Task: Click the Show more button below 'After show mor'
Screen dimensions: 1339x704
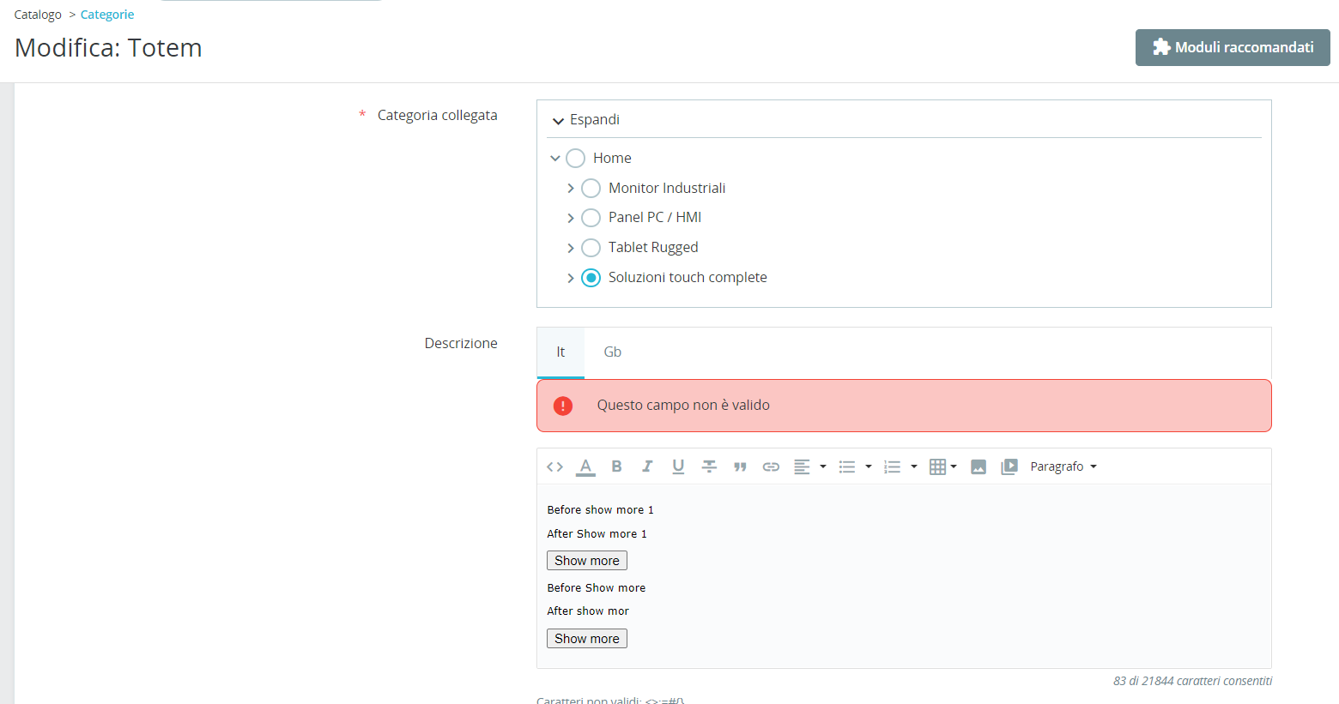Action: click(x=587, y=639)
